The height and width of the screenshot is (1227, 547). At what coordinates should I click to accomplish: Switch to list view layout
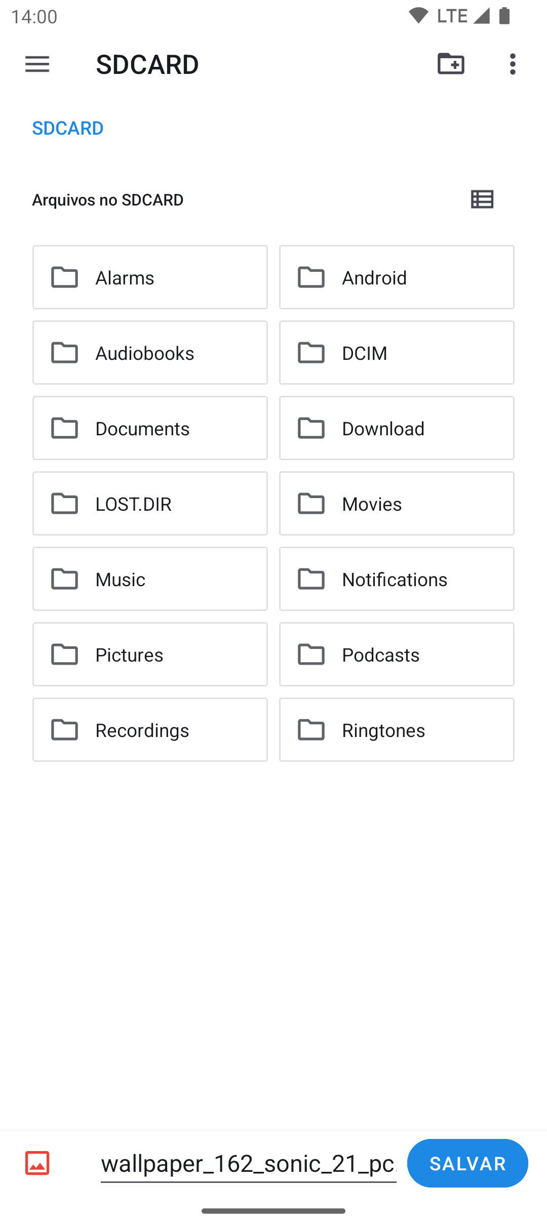click(x=482, y=199)
